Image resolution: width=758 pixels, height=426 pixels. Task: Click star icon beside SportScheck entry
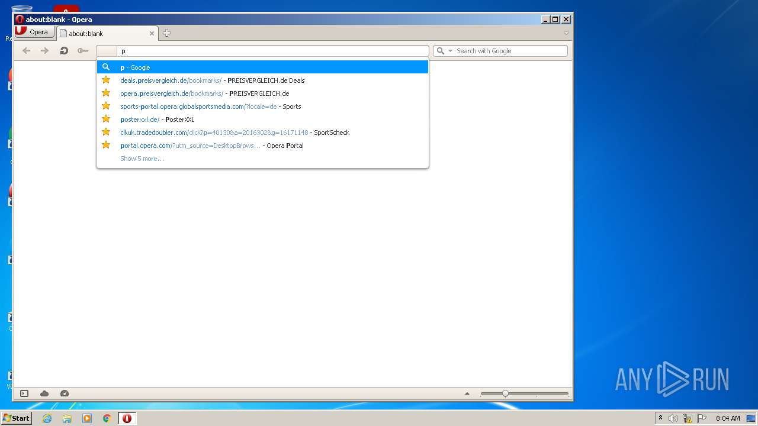pyautogui.click(x=106, y=132)
